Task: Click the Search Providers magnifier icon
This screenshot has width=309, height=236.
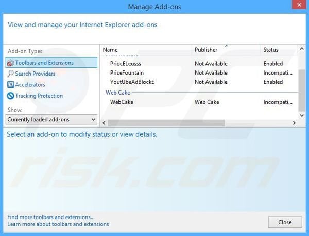Action: [10, 74]
